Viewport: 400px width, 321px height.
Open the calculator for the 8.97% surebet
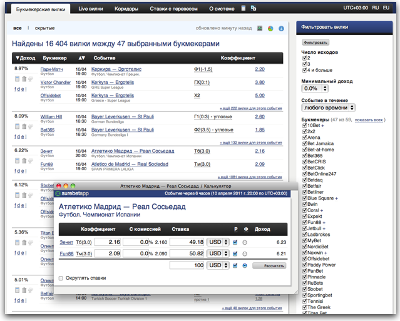(x=17, y=79)
